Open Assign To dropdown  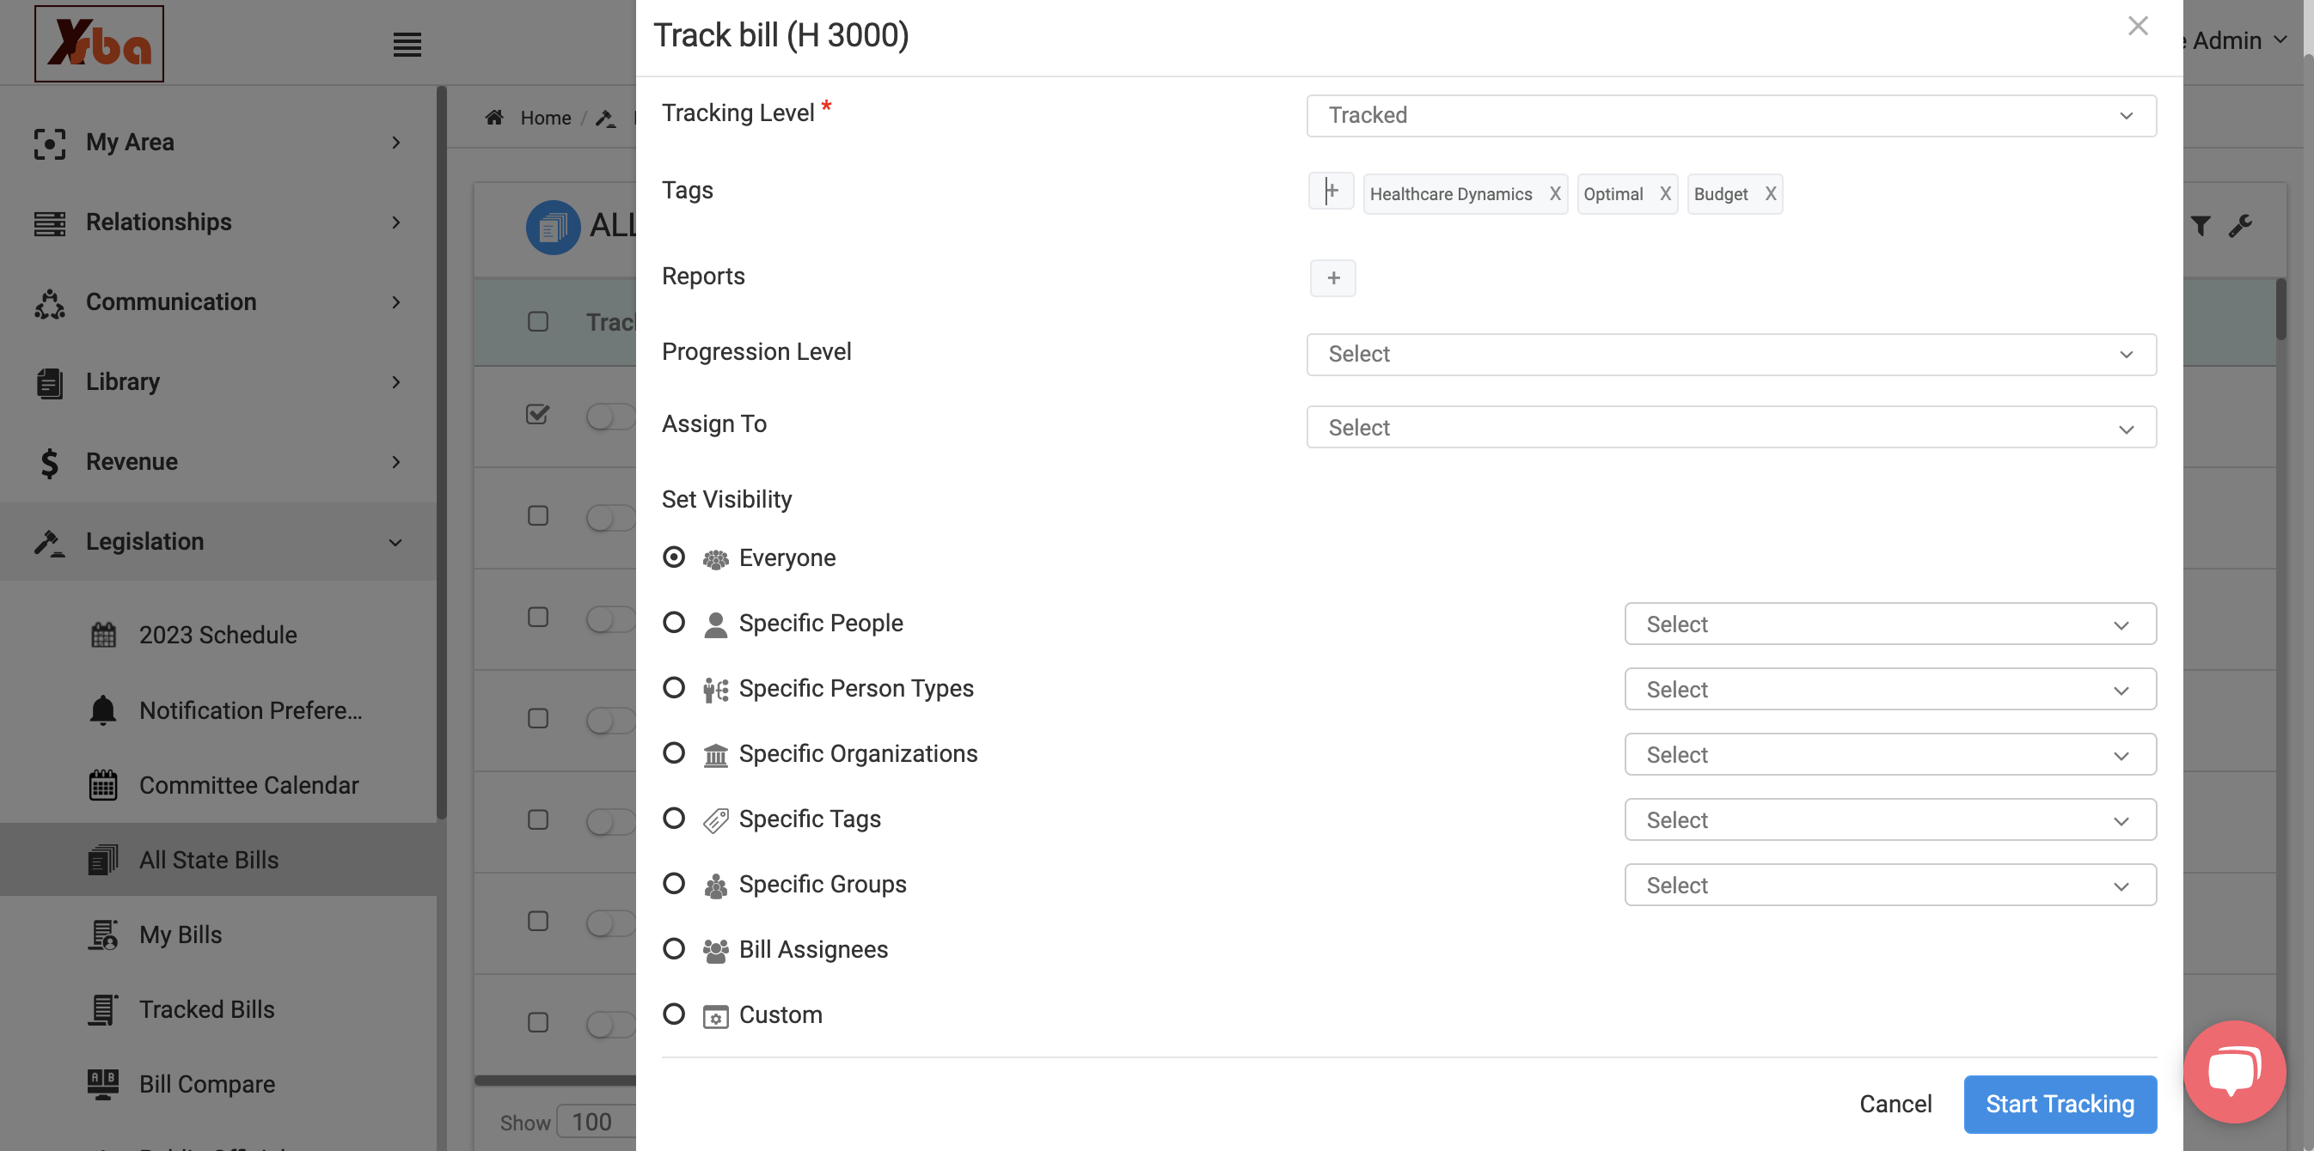click(x=1731, y=428)
